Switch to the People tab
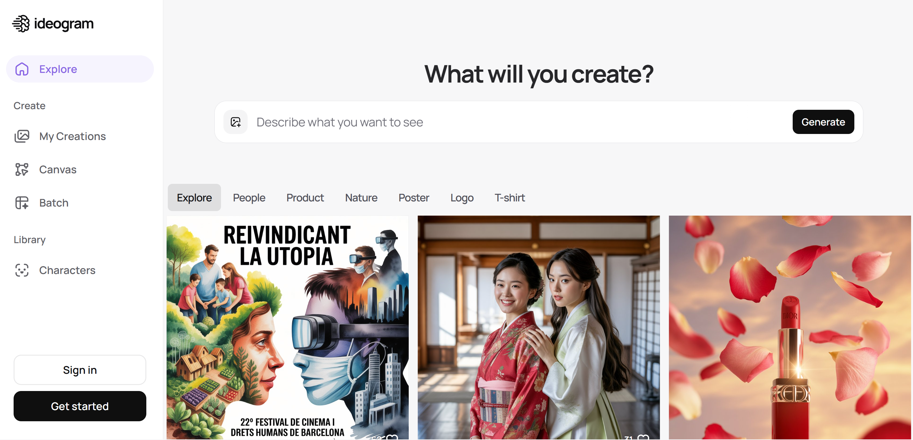This screenshot has width=913, height=440. [x=249, y=197]
